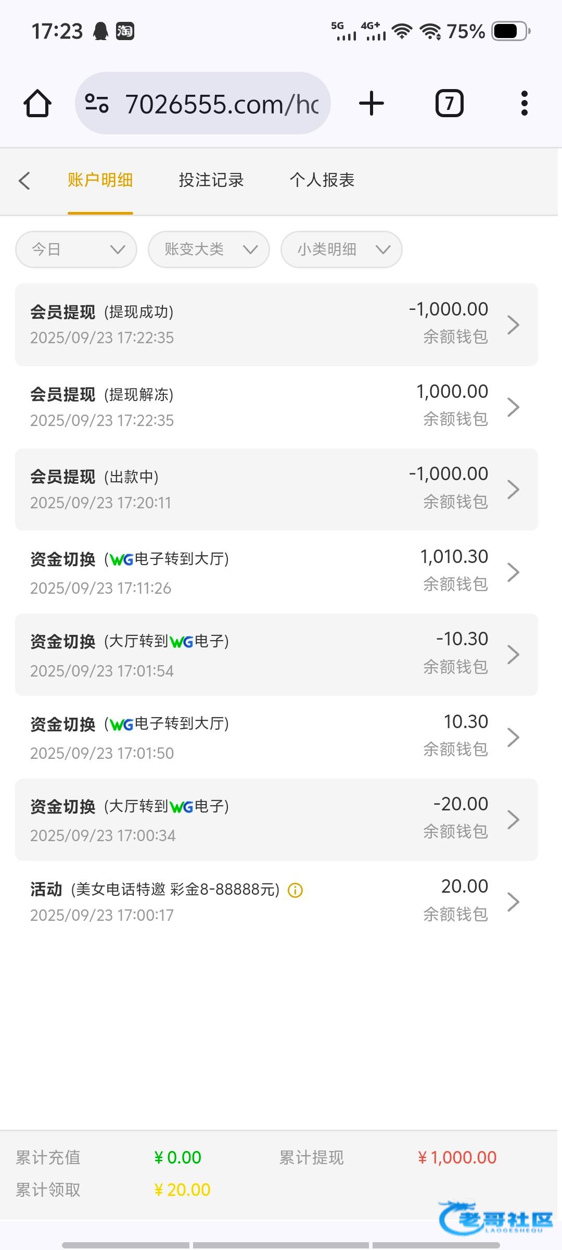Open the 提现解冻 transaction entry
The height and width of the screenshot is (1250, 562).
point(276,407)
